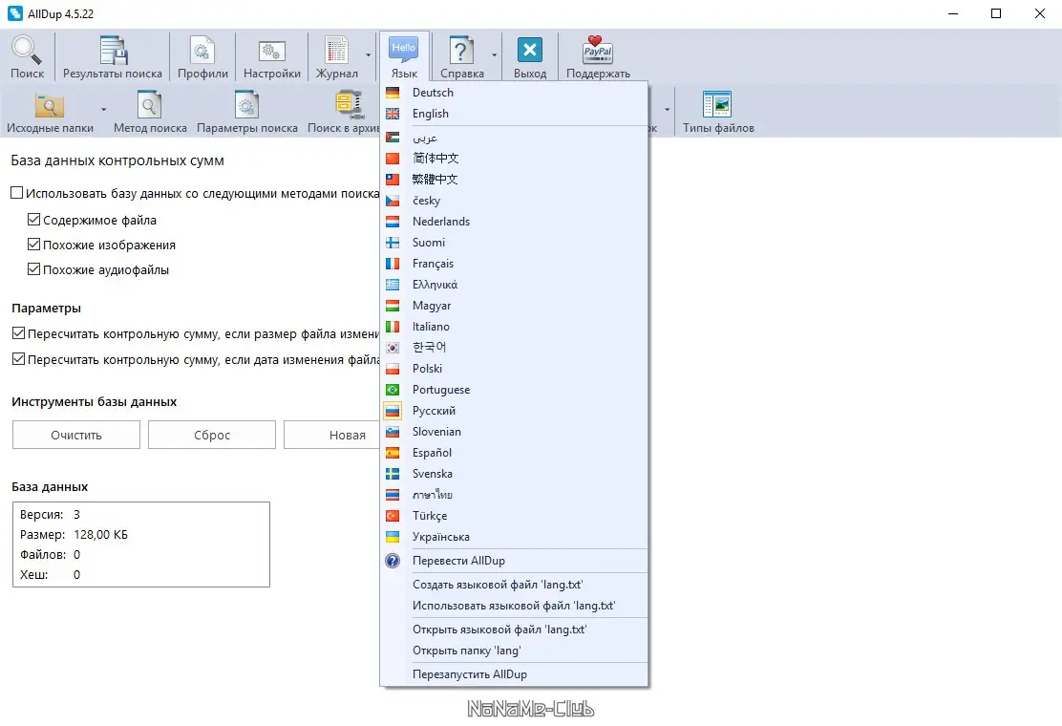Enable Использовать базу данных checkbox
This screenshot has height=726, width=1062.
(17, 193)
